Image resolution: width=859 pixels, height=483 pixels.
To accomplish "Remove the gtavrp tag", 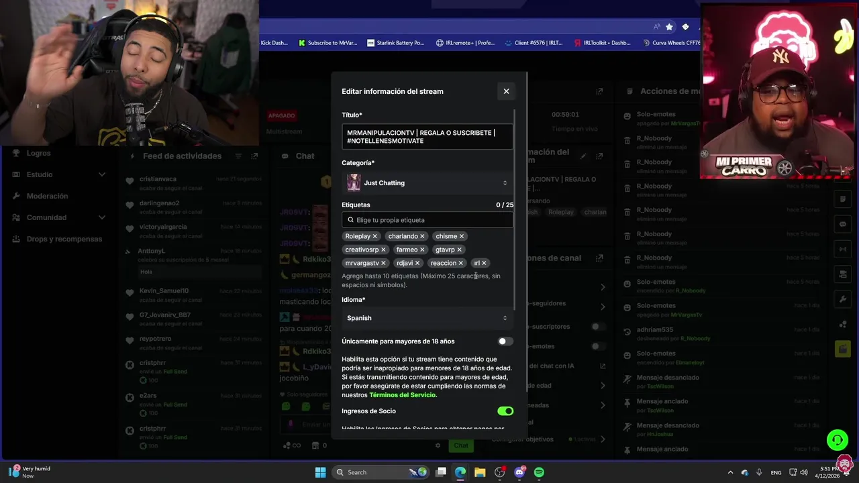I will tap(459, 250).
